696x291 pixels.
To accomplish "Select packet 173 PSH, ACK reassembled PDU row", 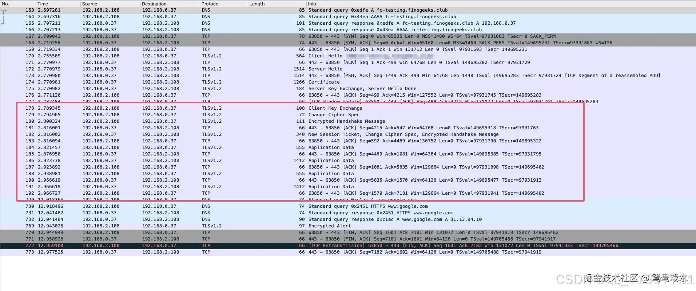I will [348, 76].
